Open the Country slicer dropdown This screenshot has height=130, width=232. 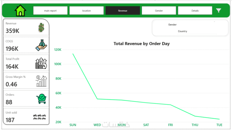[182, 31]
